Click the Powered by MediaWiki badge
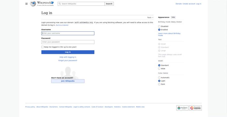 [x=196, y=108]
